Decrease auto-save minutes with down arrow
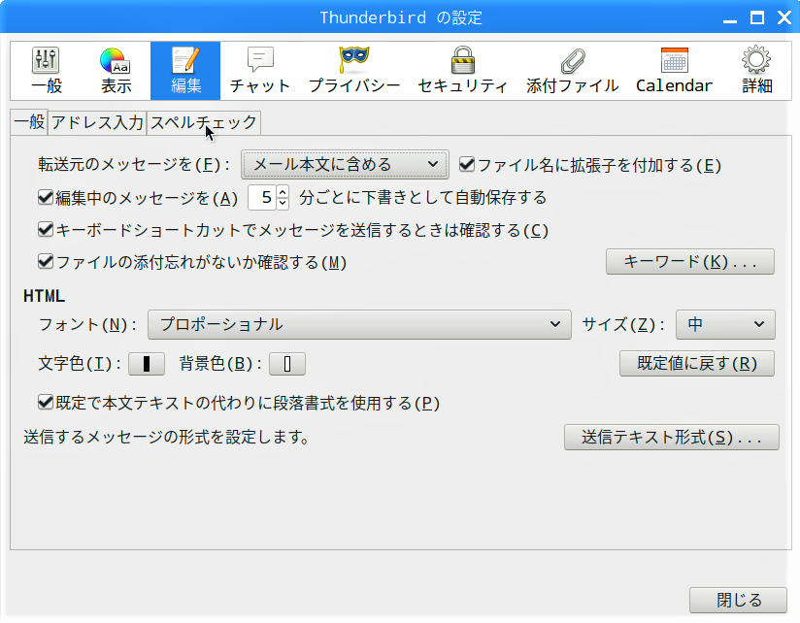Image resolution: width=800 pixels, height=623 pixels. coord(283,204)
